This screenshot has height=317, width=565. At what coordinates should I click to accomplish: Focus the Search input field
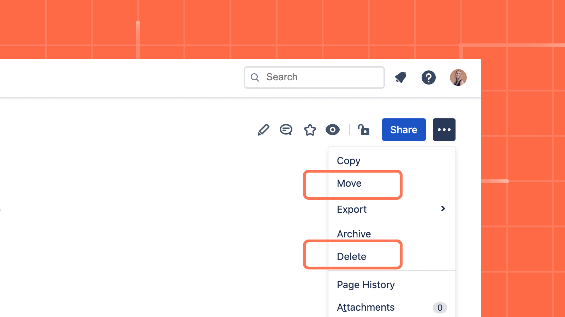[x=314, y=77]
